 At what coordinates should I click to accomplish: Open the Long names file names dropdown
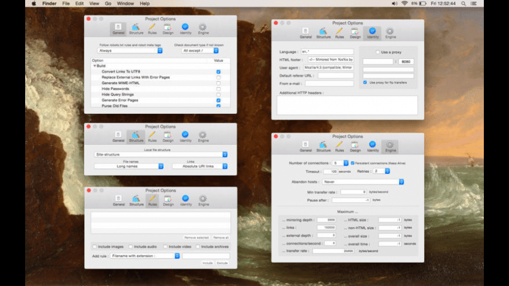point(129,166)
